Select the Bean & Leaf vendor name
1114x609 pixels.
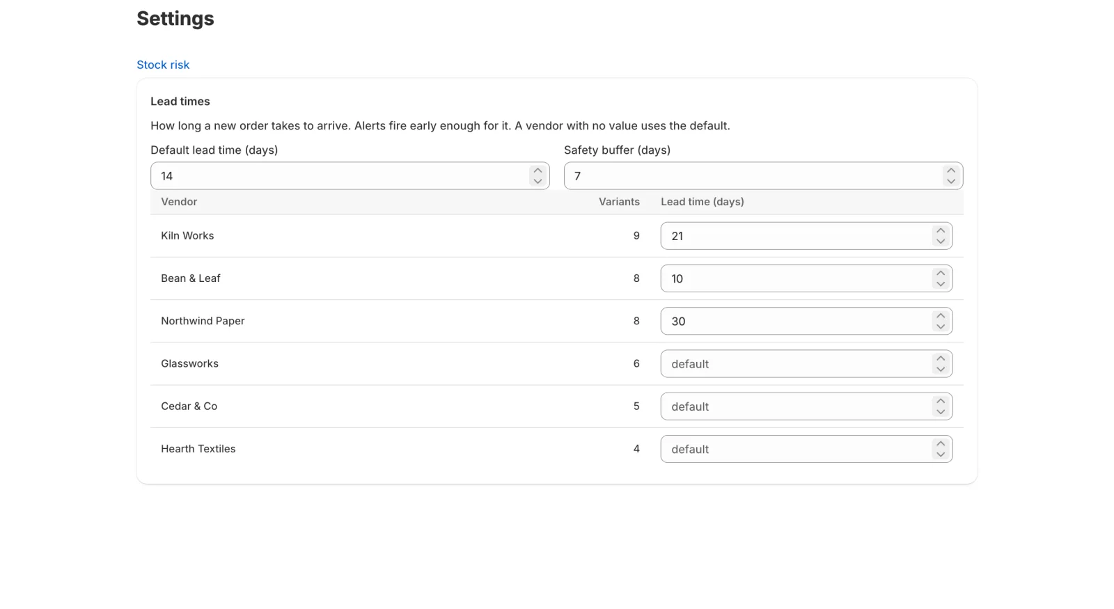pos(190,278)
